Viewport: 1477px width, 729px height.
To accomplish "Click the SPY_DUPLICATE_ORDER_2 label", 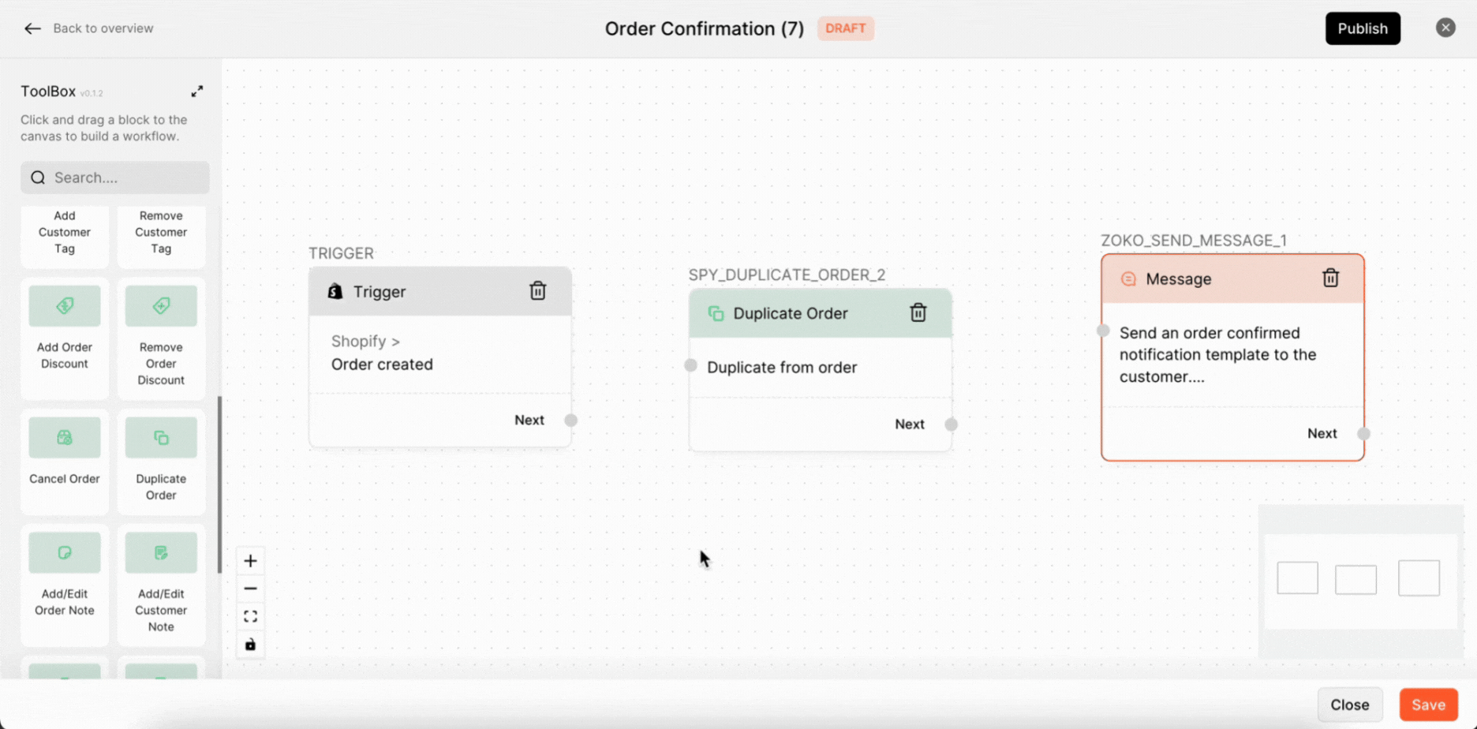I will pos(787,275).
